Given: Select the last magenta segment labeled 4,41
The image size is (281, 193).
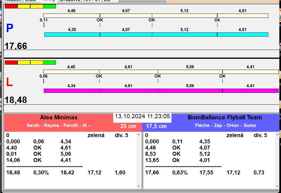Looking at the screenshot, I should point(250,91).
